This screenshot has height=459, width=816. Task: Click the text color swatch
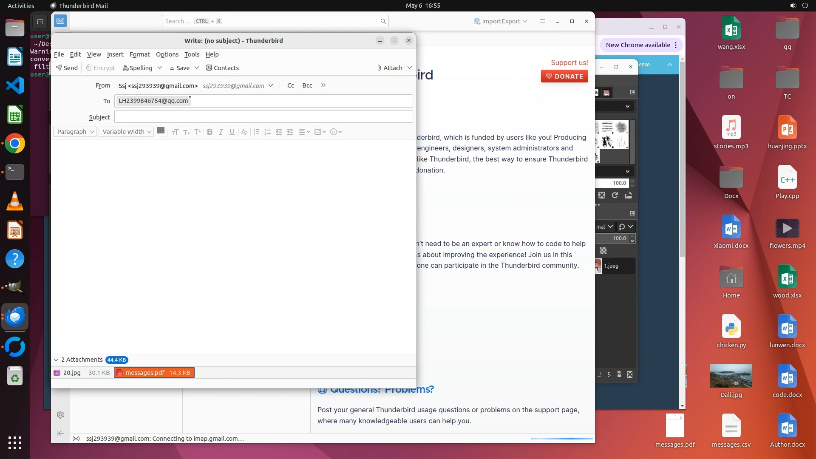pos(160,130)
